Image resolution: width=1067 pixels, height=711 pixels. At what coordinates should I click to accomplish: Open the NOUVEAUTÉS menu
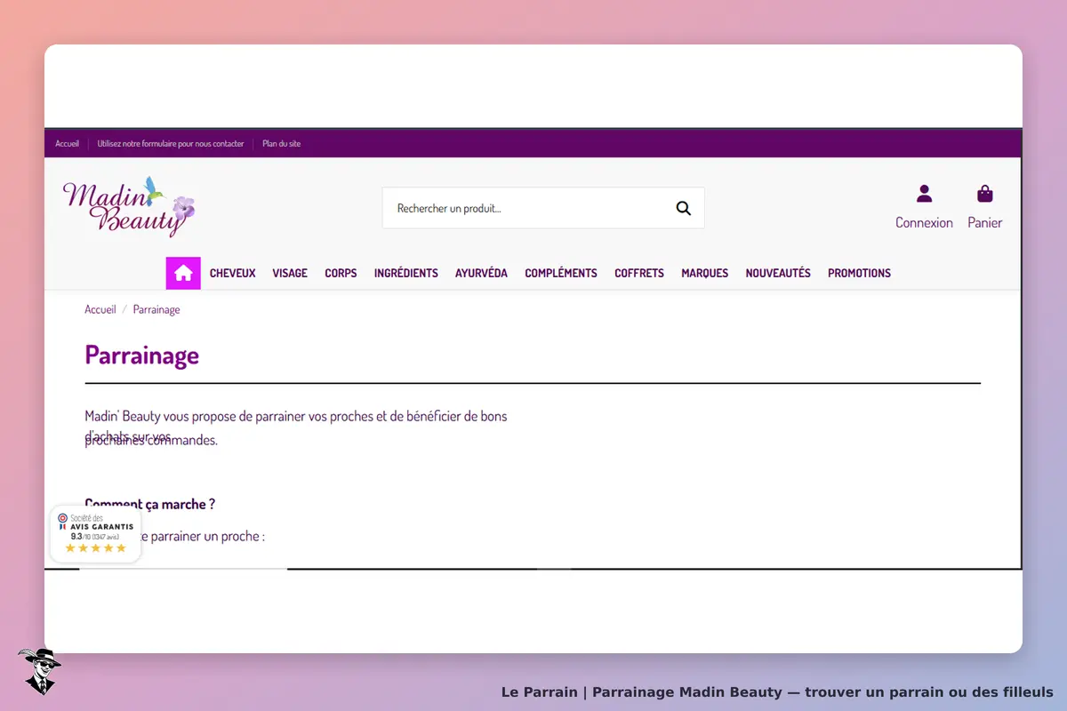coord(778,274)
